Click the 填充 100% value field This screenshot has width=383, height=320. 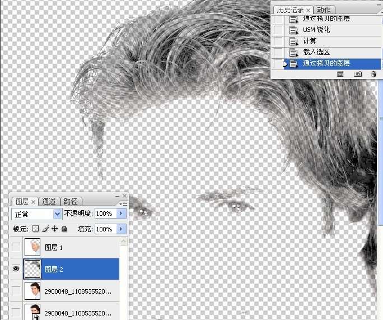(x=105, y=229)
